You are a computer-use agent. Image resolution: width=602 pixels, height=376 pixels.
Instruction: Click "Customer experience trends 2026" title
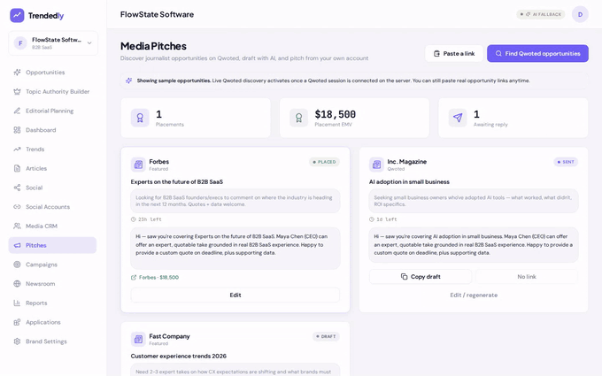(x=179, y=356)
